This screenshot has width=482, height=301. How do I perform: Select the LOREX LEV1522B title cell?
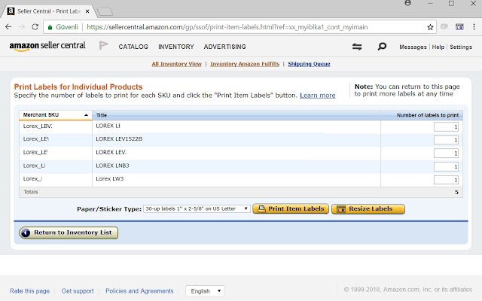(x=236, y=138)
